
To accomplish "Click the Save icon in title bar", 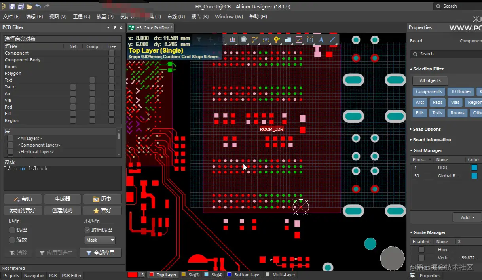I will pyautogui.click(x=12, y=6).
